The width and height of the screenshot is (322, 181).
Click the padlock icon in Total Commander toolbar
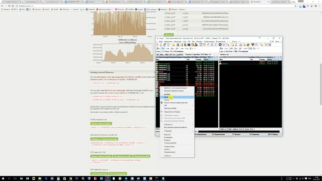click(185, 45)
